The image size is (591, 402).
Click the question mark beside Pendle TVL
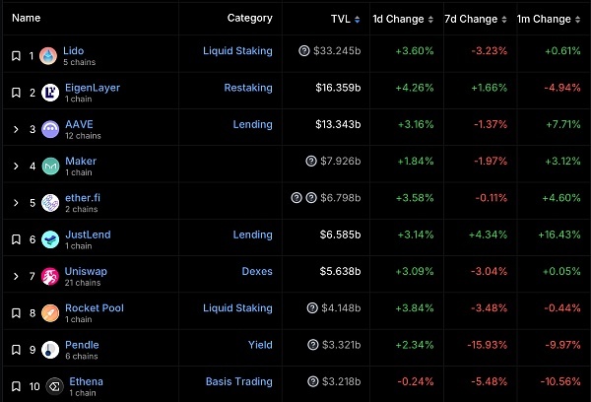coord(313,345)
